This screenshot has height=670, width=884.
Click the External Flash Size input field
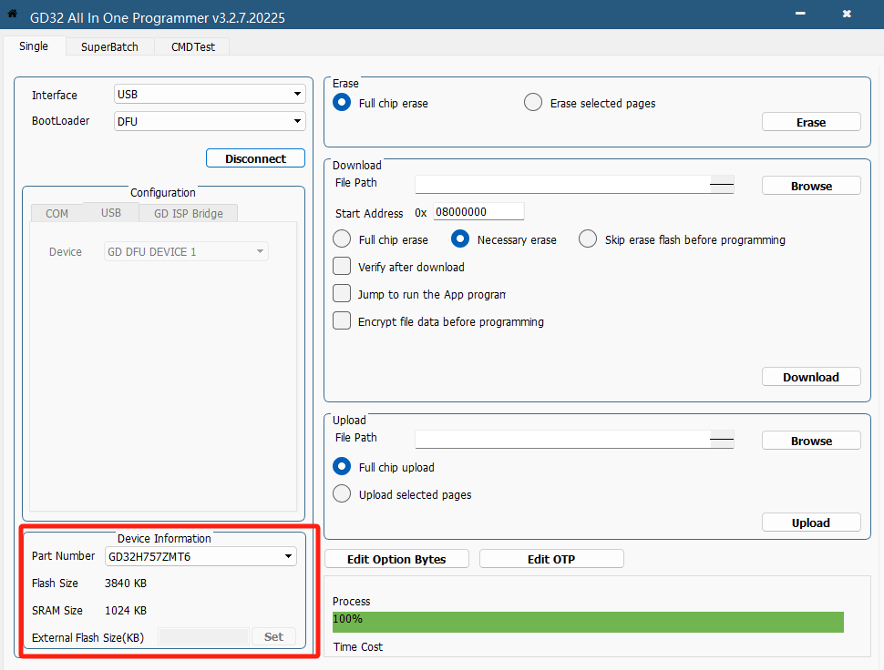tap(203, 637)
